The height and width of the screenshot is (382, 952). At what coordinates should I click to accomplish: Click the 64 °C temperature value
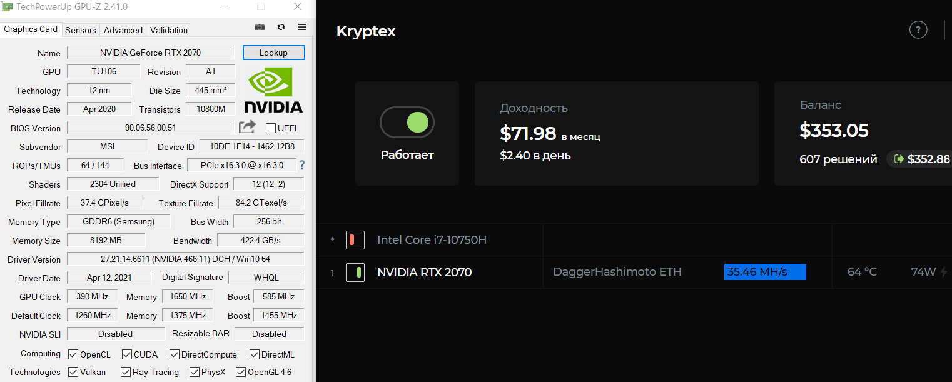pos(862,272)
